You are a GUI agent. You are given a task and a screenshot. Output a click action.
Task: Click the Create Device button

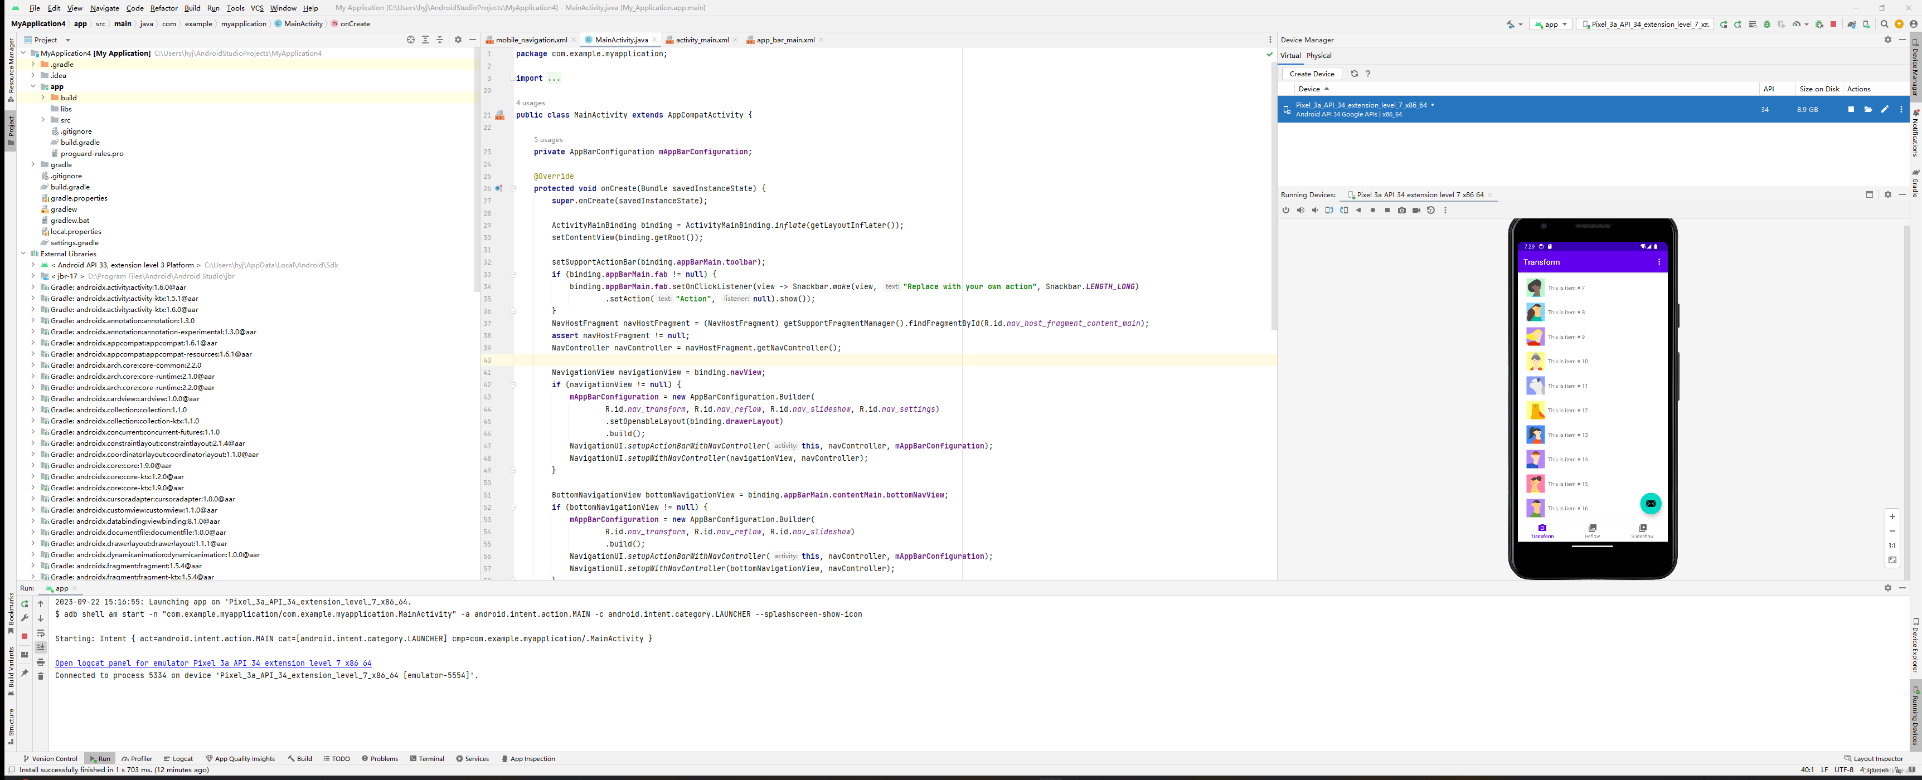[x=1311, y=74]
